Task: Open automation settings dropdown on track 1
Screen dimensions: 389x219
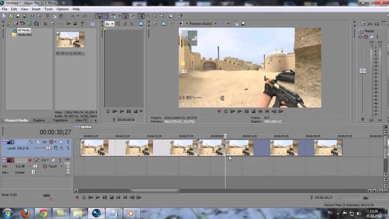Action: click(55, 142)
